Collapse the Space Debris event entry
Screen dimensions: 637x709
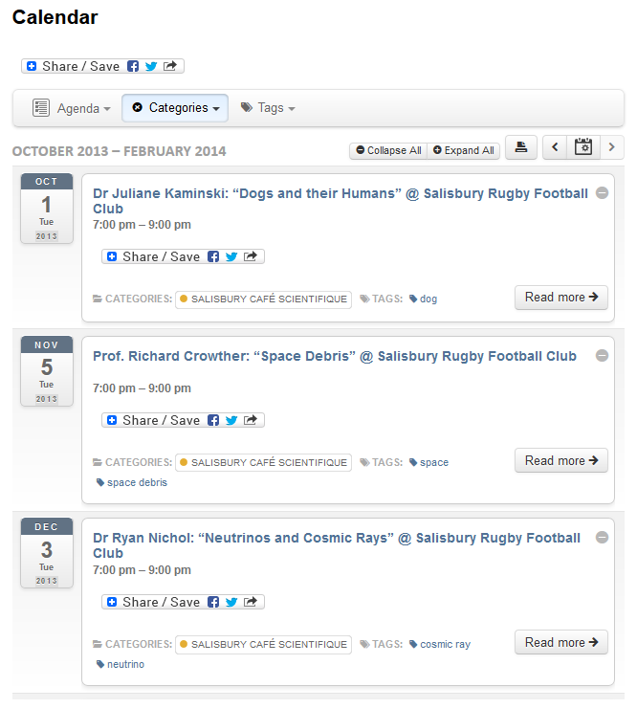coord(602,356)
